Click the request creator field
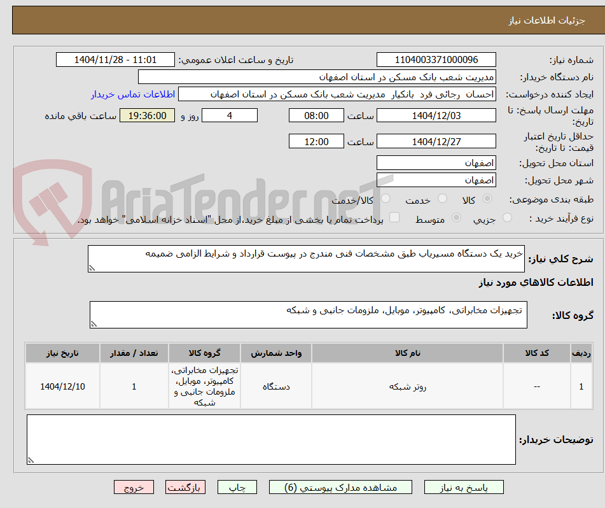605x508 pixels. click(x=337, y=94)
